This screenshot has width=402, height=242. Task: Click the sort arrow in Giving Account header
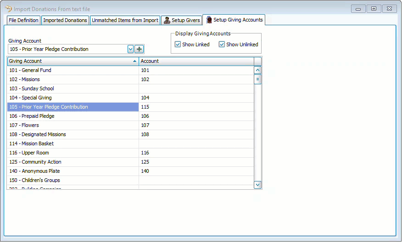(134, 61)
